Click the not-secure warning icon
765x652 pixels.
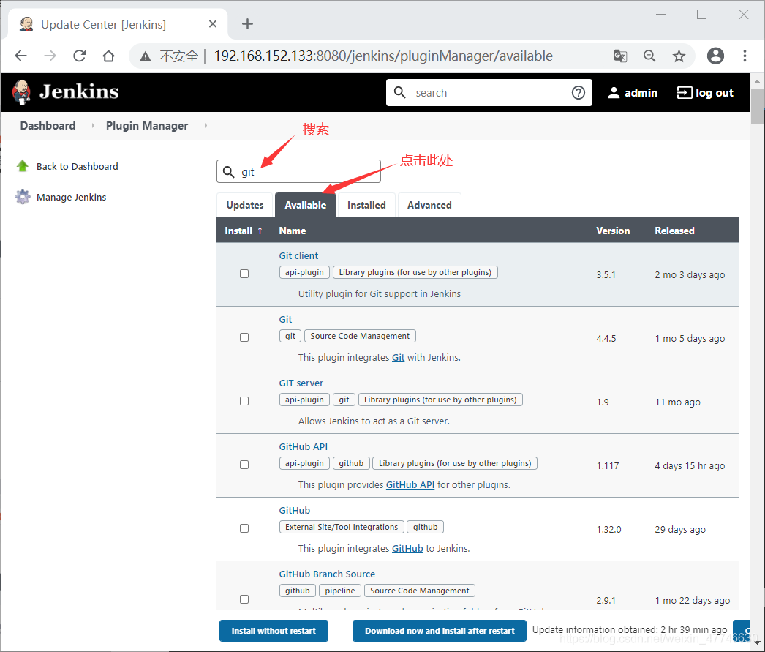point(146,56)
